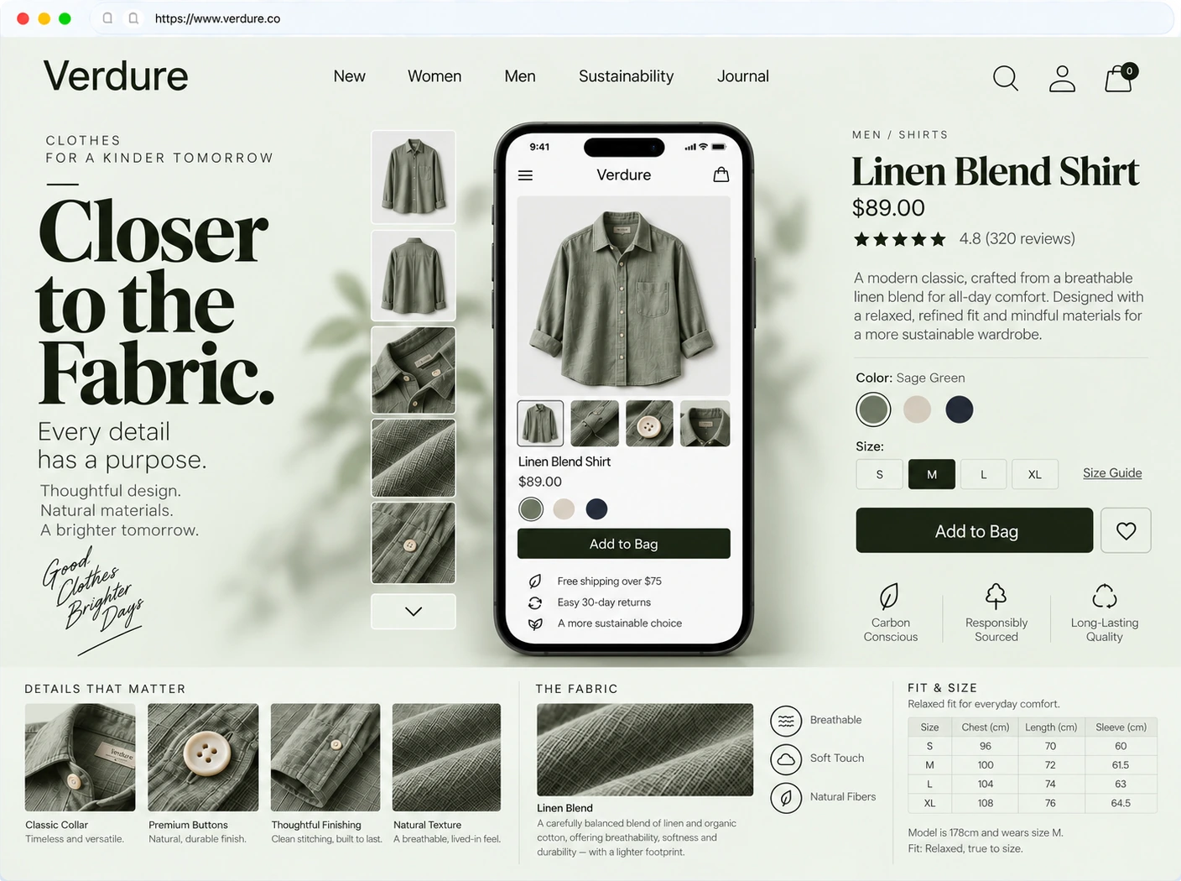This screenshot has height=881, width=1181.
Task: Select size XL
Action: click(x=1035, y=474)
